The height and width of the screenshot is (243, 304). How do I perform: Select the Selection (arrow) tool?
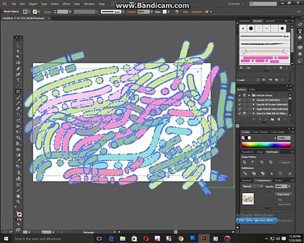[x=18, y=45]
